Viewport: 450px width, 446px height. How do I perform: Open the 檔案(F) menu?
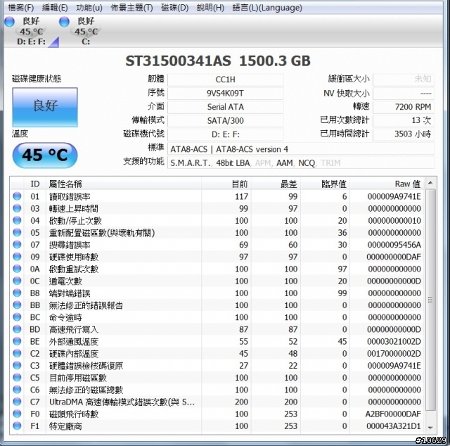pos(20,8)
